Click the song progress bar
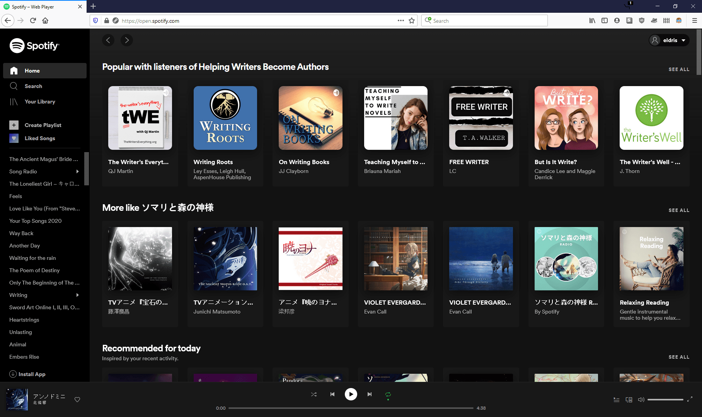Viewport: 702px width, 417px height. click(351, 408)
